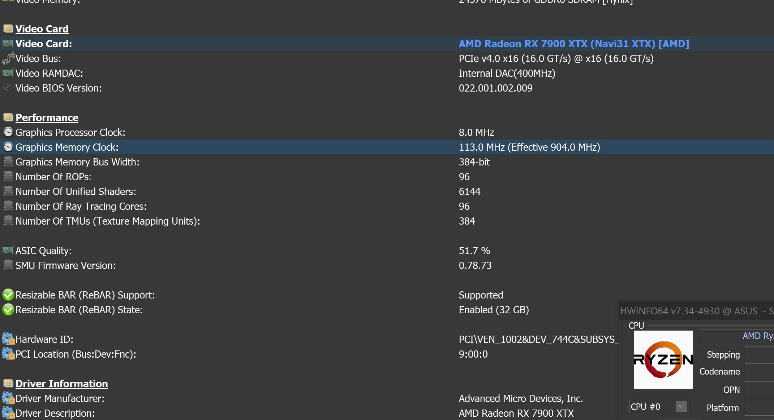This screenshot has height=420, width=774.
Task: Click the clock icon beside Graphics Processor Clock
Action: coord(8,132)
